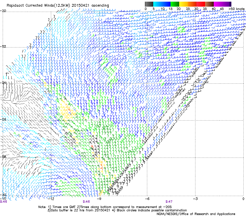Click the brown 35-40 knots legend swatch
Image resolution: width=246 pixels, height=216 pixels.
pos(209,4)
